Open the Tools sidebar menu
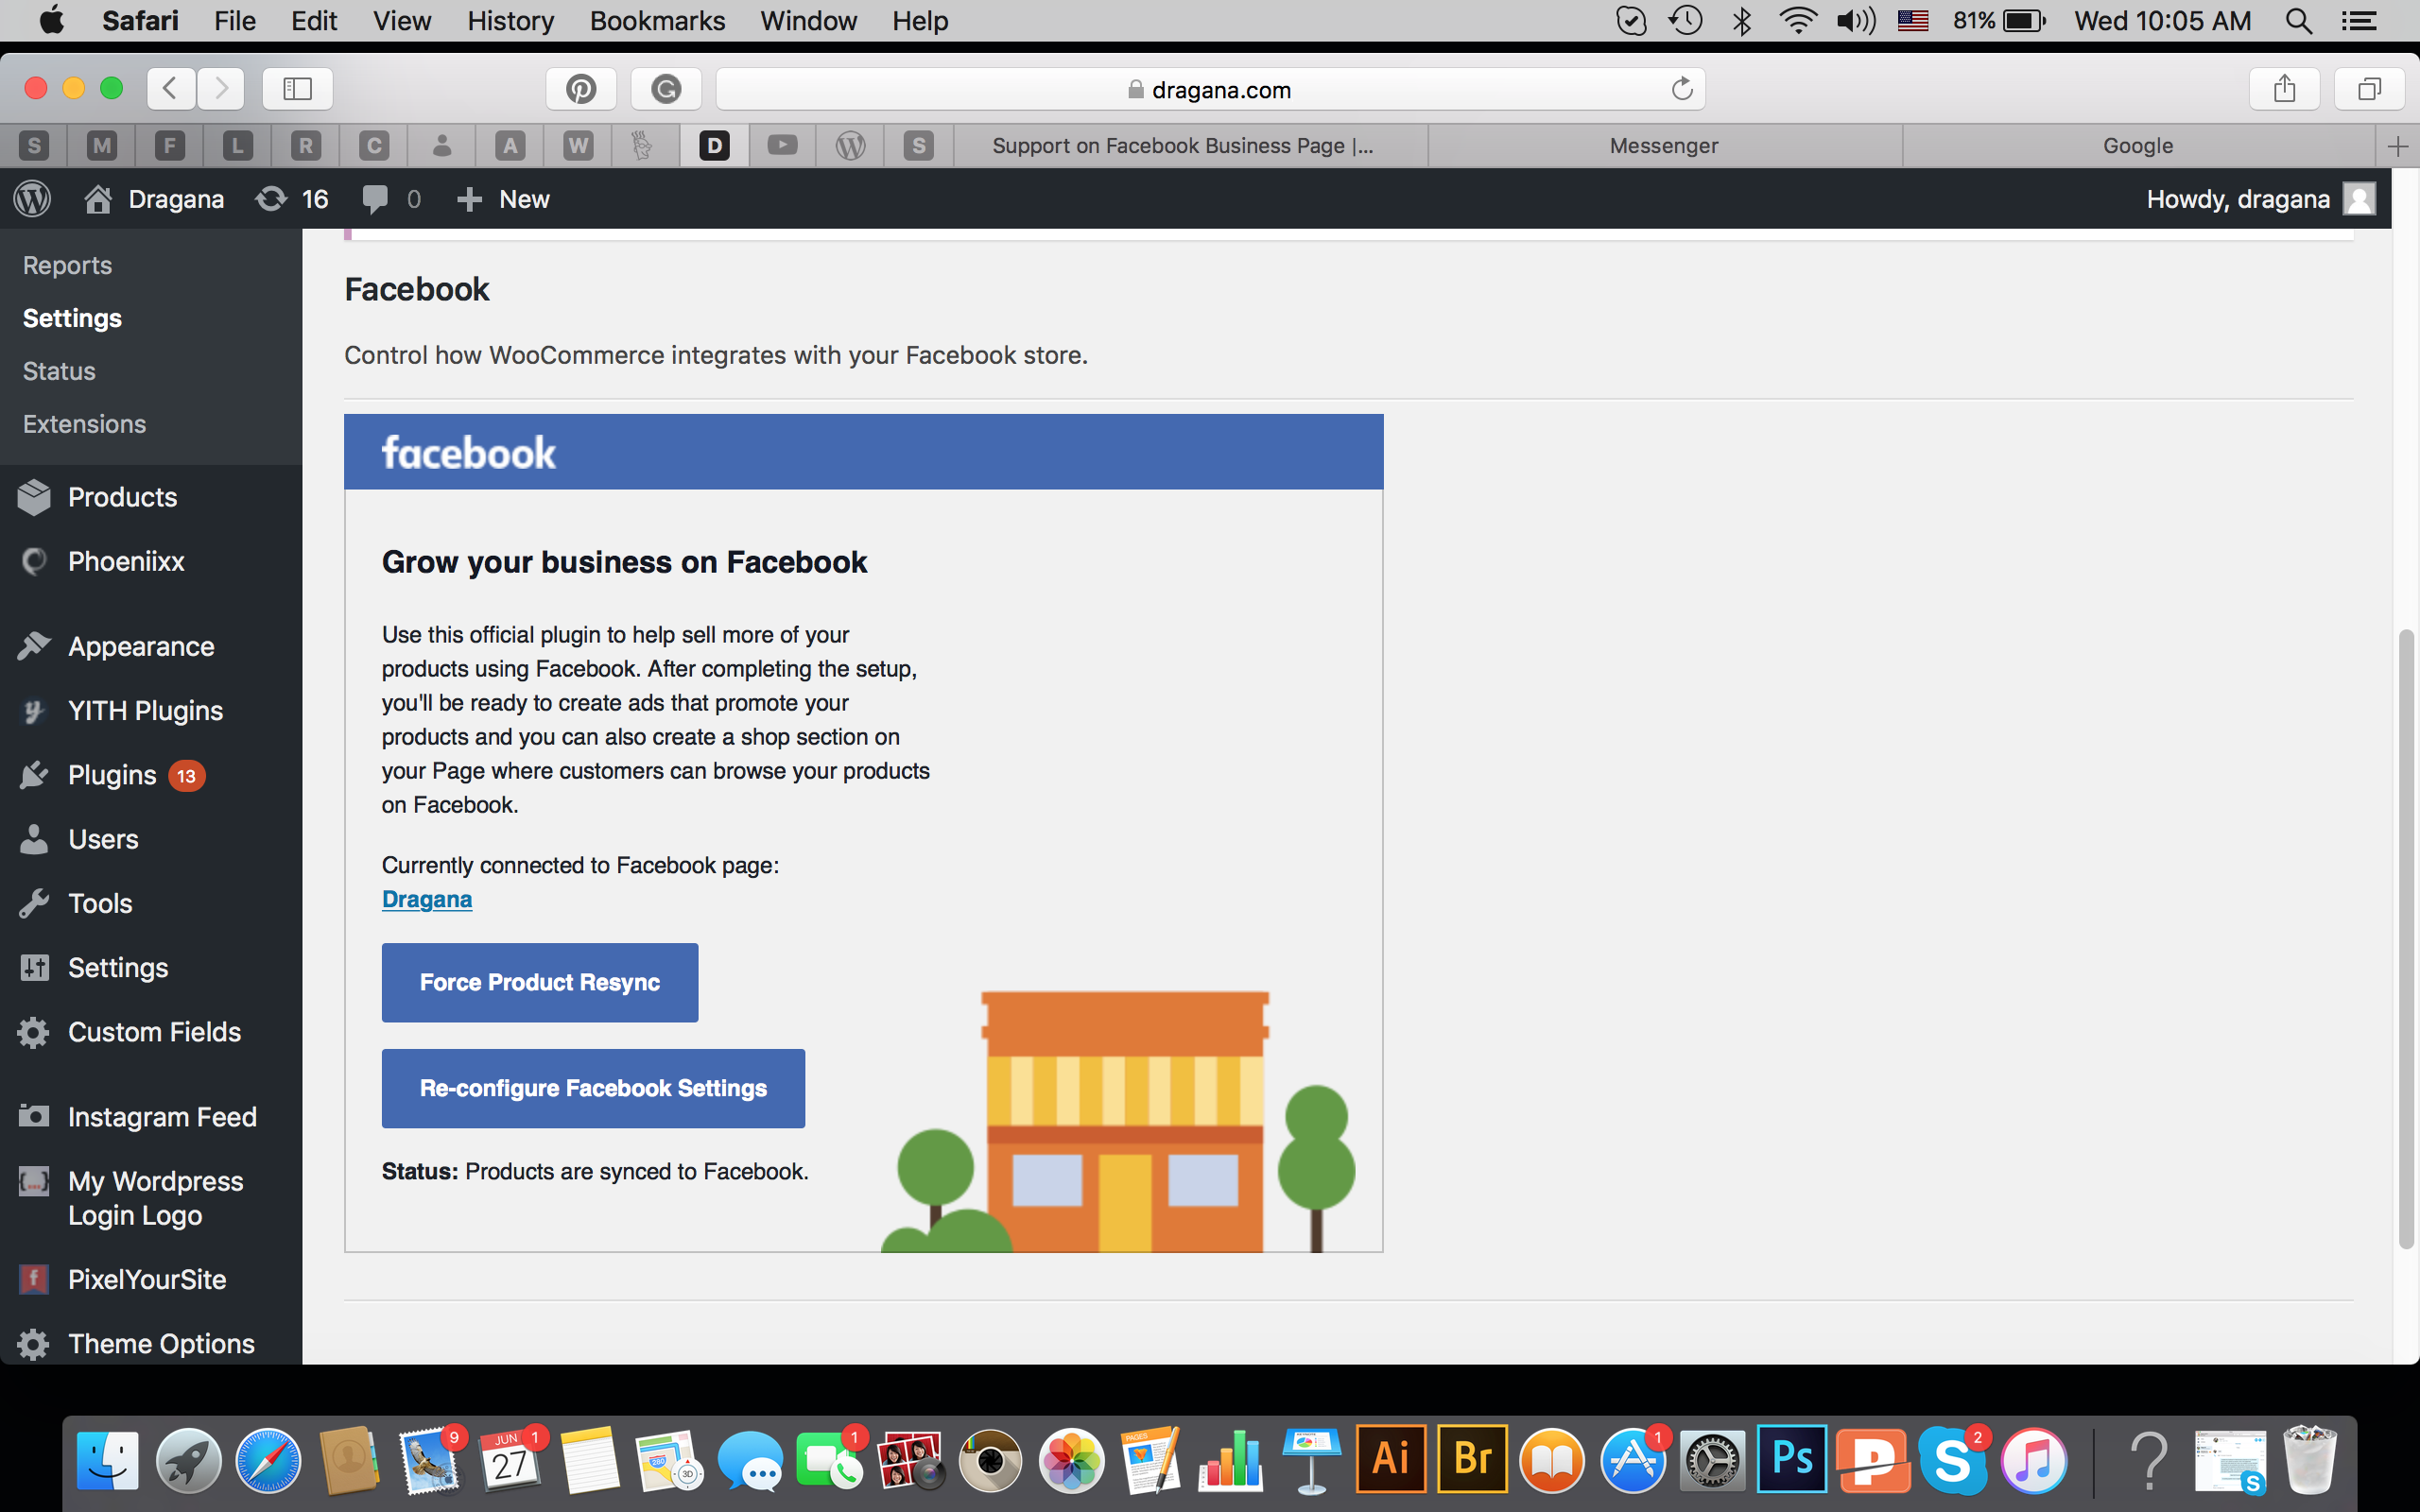 (100, 903)
